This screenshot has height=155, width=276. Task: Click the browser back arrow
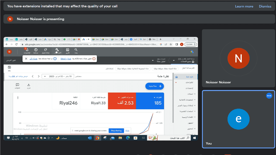pos(6,44)
